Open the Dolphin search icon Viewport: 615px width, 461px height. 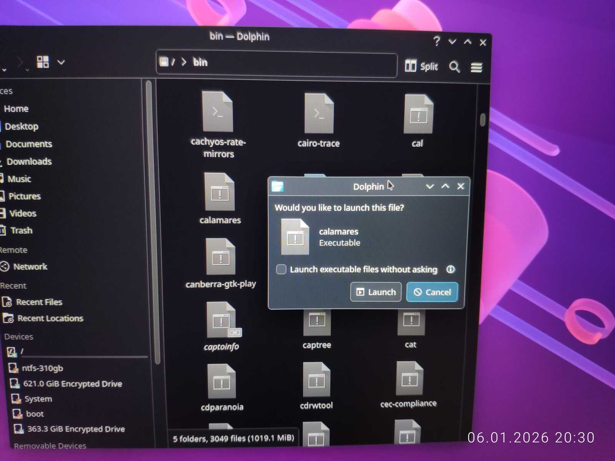454,67
